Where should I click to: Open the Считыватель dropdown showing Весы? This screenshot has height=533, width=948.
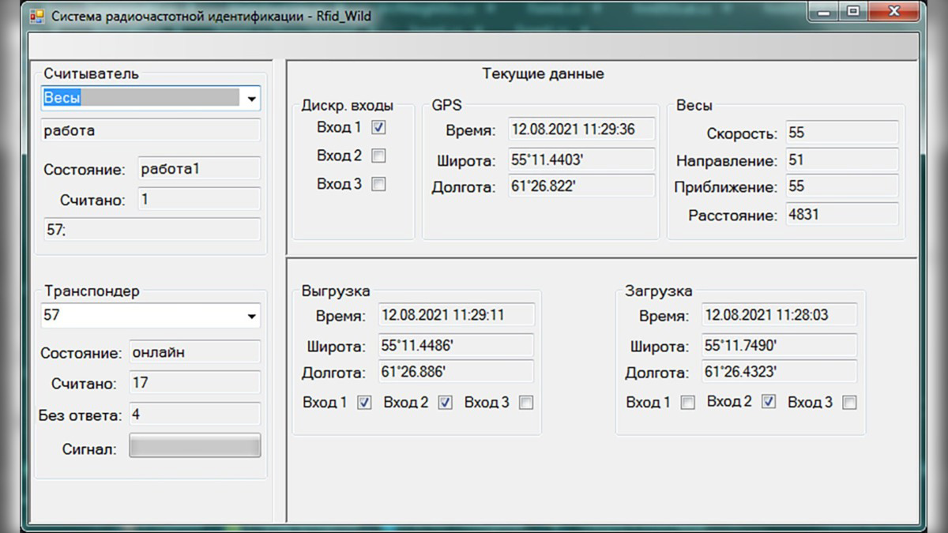click(251, 99)
